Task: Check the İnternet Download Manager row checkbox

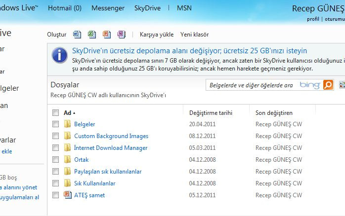Action: tap(55, 148)
